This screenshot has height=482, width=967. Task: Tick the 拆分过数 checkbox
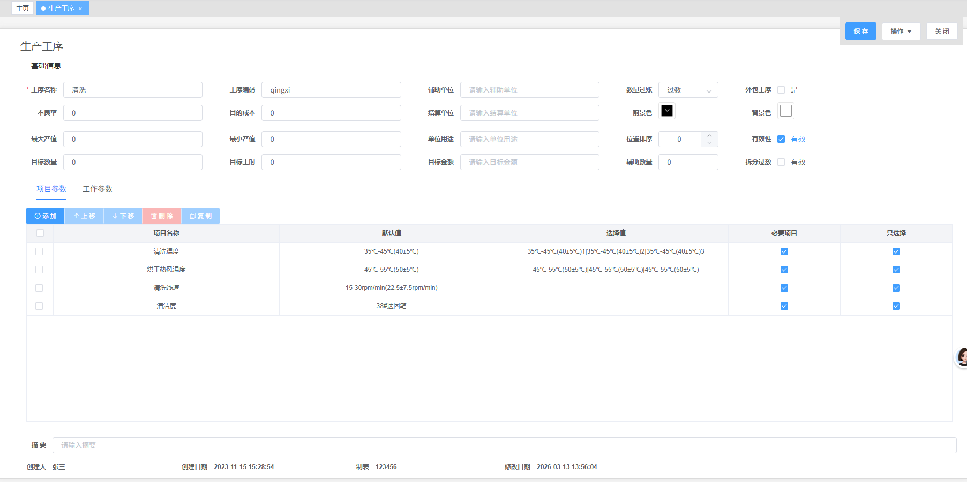click(781, 162)
